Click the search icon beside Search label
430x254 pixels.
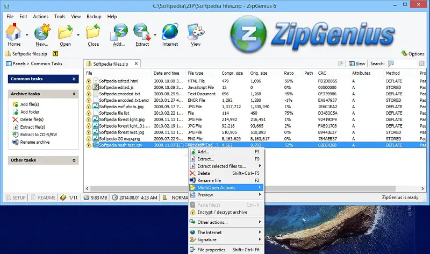click(x=391, y=63)
